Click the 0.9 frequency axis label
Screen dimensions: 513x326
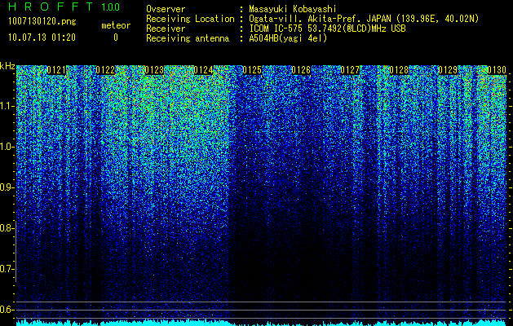[x=7, y=187]
